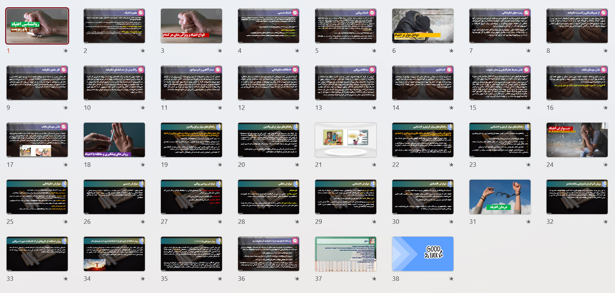The width and height of the screenshot is (615, 293).
Task: Click the transition star for slide 16
Action: [x=606, y=108]
